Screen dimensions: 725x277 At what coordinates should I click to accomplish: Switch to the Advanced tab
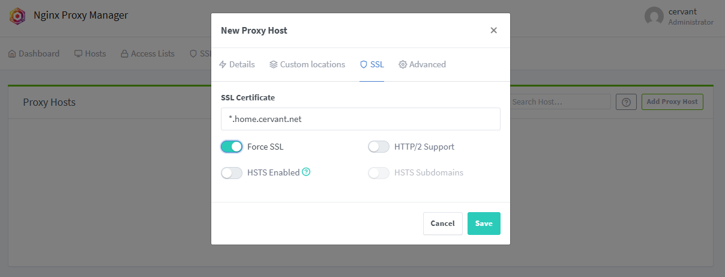pyautogui.click(x=422, y=64)
